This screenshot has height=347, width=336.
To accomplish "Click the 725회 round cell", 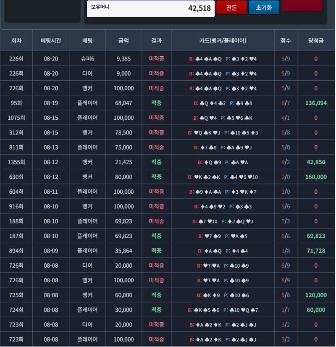I will pos(16,295).
